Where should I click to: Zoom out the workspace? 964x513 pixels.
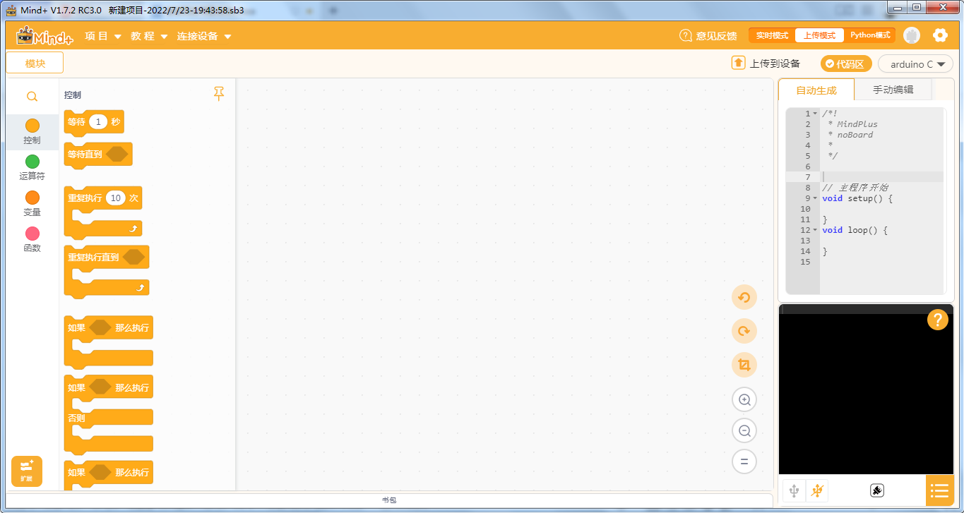[744, 430]
